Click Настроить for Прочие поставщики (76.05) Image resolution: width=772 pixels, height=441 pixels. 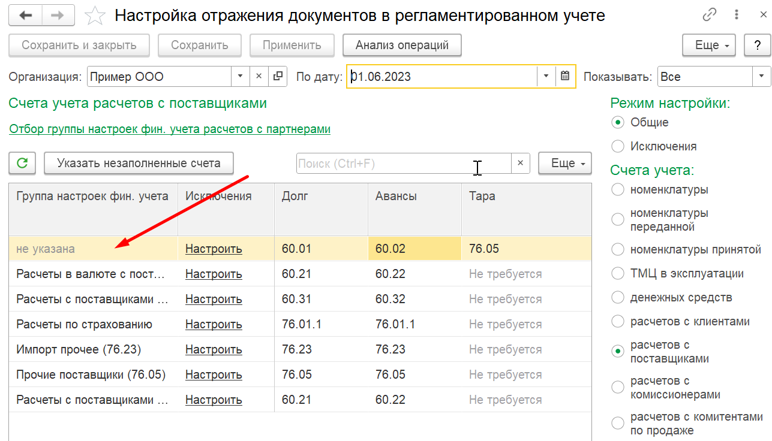pos(214,374)
